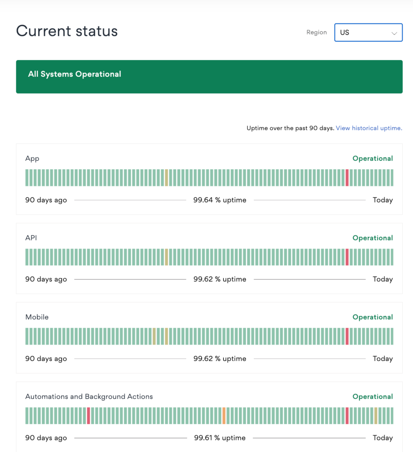Expand the App component status panel
This screenshot has height=452, width=413.
coord(209,179)
